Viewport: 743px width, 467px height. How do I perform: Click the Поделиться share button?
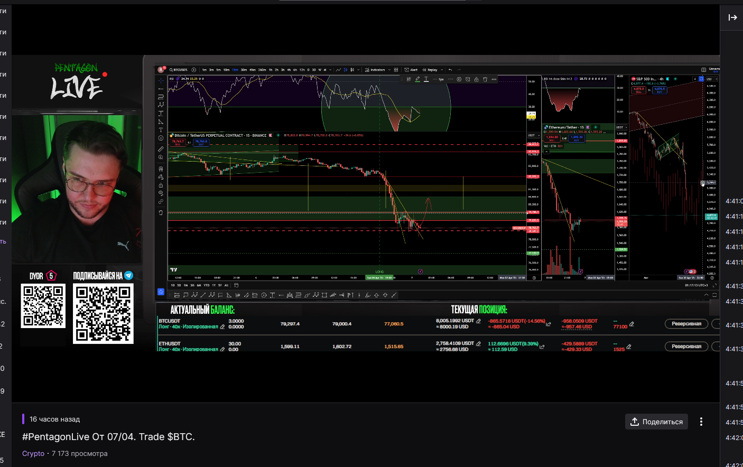pyautogui.click(x=656, y=422)
